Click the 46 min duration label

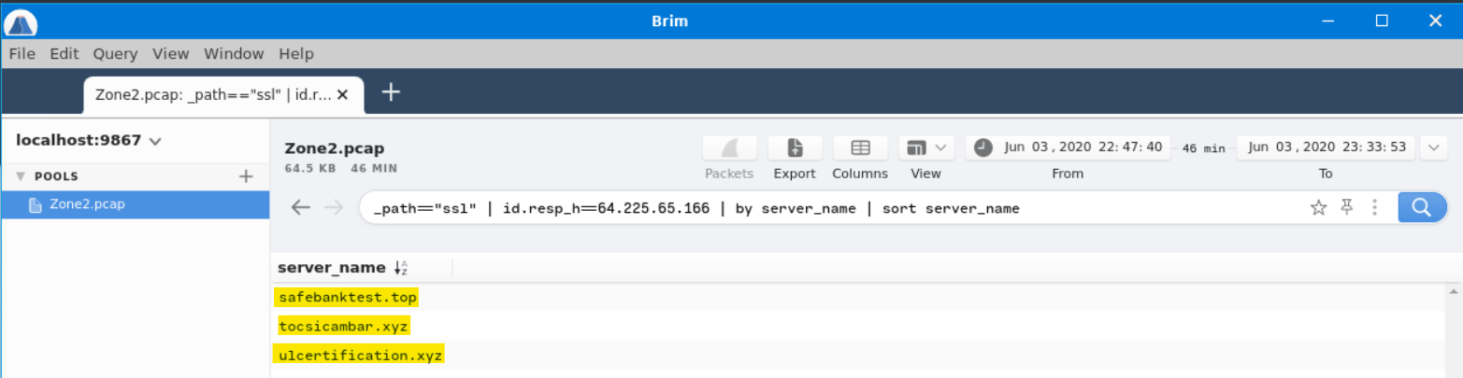click(1203, 148)
